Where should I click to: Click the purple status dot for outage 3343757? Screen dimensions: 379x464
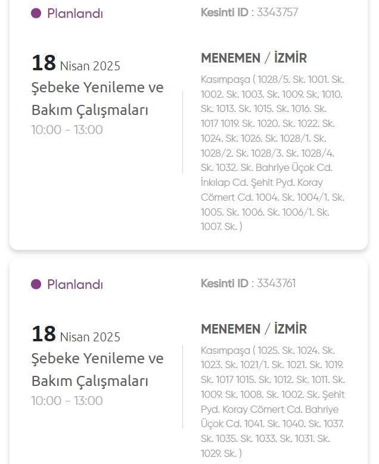tap(36, 13)
